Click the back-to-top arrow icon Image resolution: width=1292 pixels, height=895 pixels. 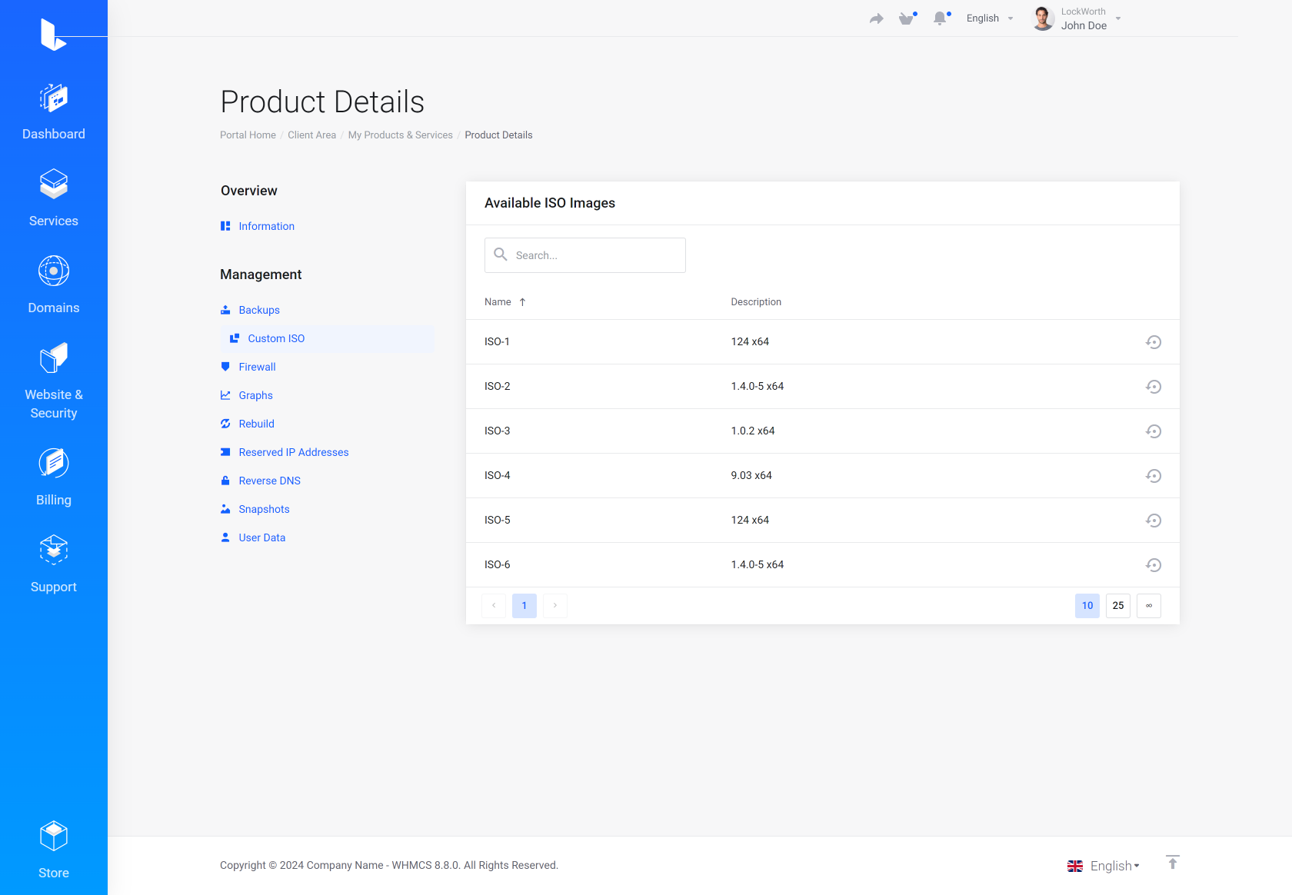(1172, 862)
